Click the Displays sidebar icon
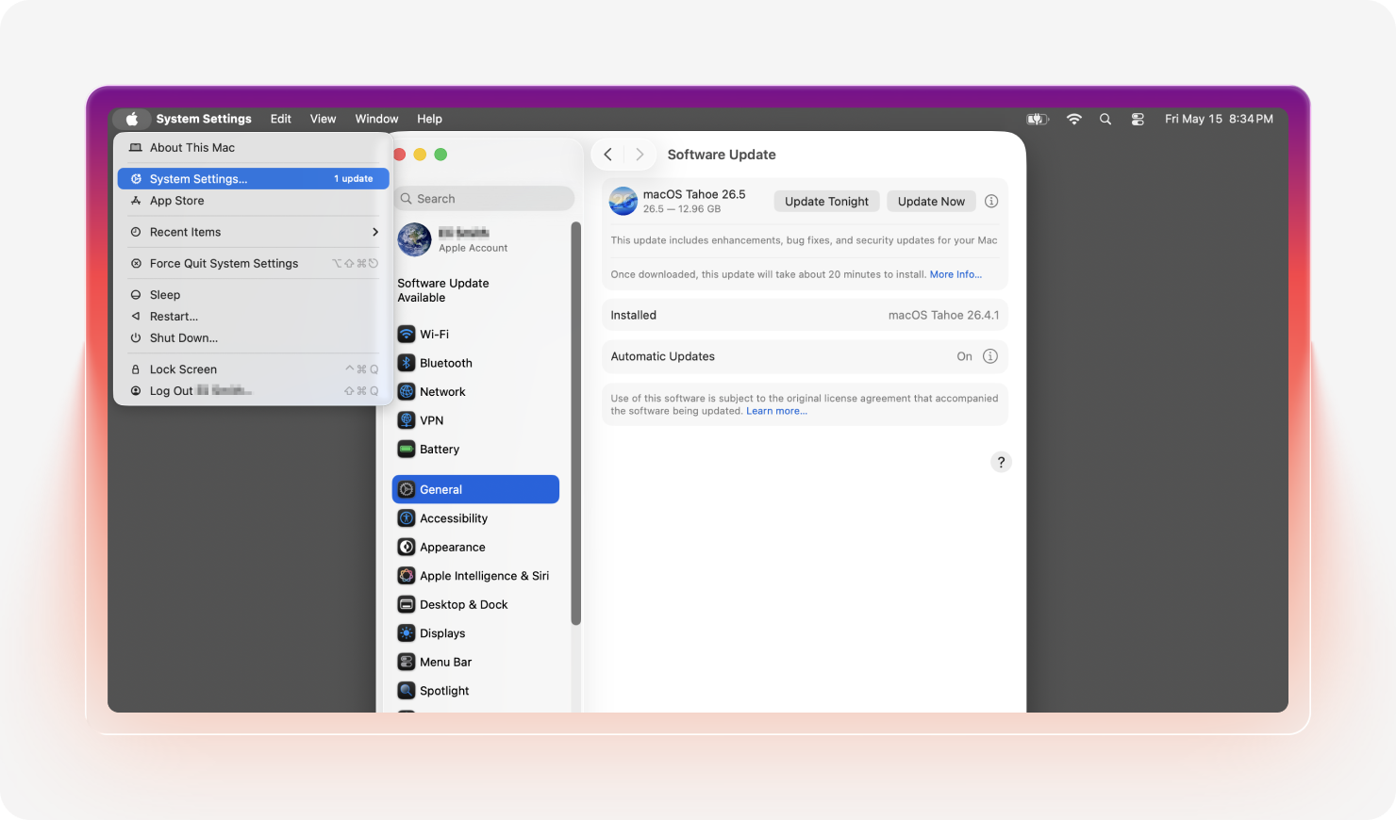Image resolution: width=1396 pixels, height=820 pixels. click(x=407, y=633)
